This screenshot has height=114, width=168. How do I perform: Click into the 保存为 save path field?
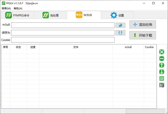tap(63, 33)
